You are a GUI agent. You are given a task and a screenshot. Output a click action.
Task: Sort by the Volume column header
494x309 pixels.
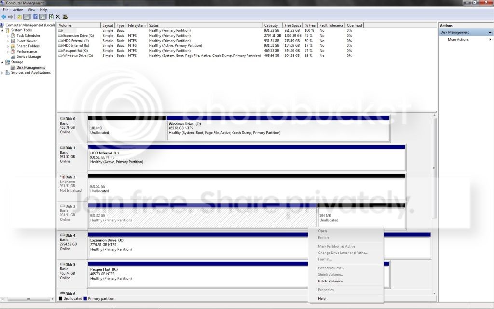pyautogui.click(x=79, y=25)
